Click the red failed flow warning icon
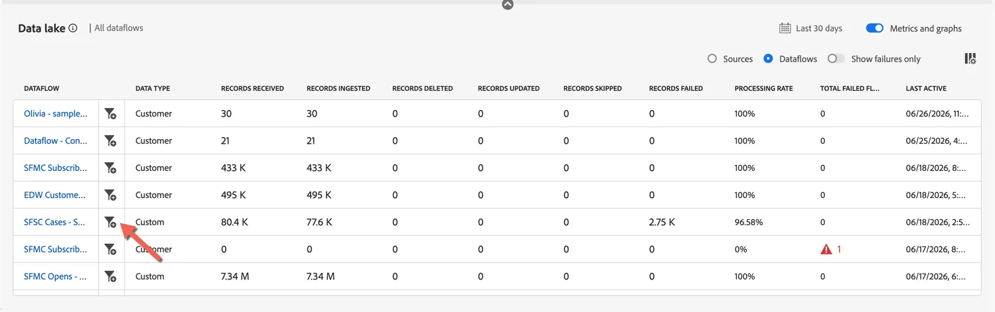995x312 pixels. tap(826, 250)
